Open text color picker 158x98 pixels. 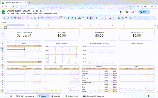coord(79,18)
